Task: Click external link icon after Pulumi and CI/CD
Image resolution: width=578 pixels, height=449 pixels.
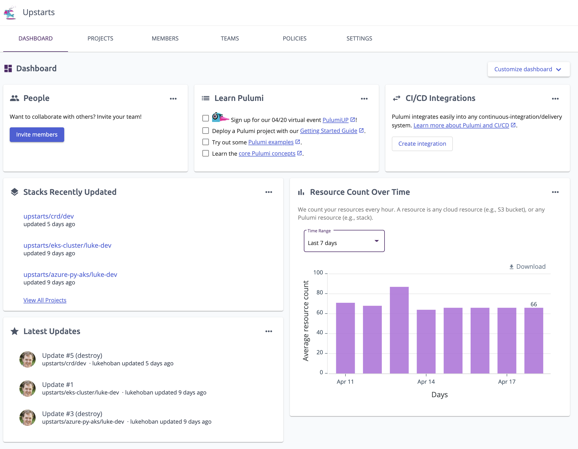Action: [x=513, y=125]
